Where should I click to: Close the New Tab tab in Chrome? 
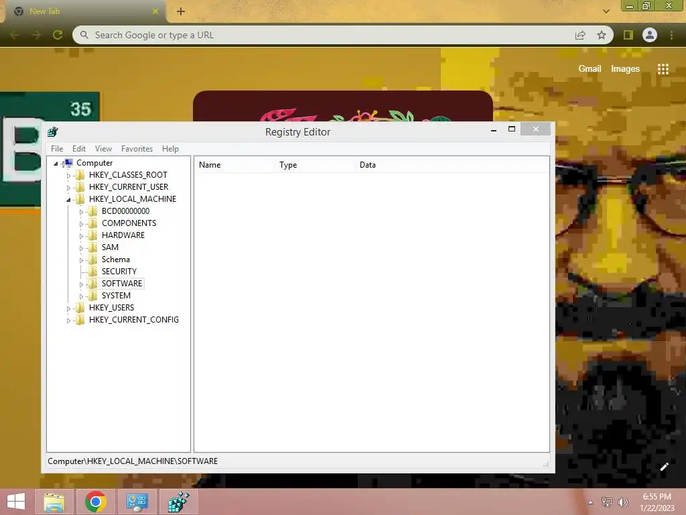point(155,11)
